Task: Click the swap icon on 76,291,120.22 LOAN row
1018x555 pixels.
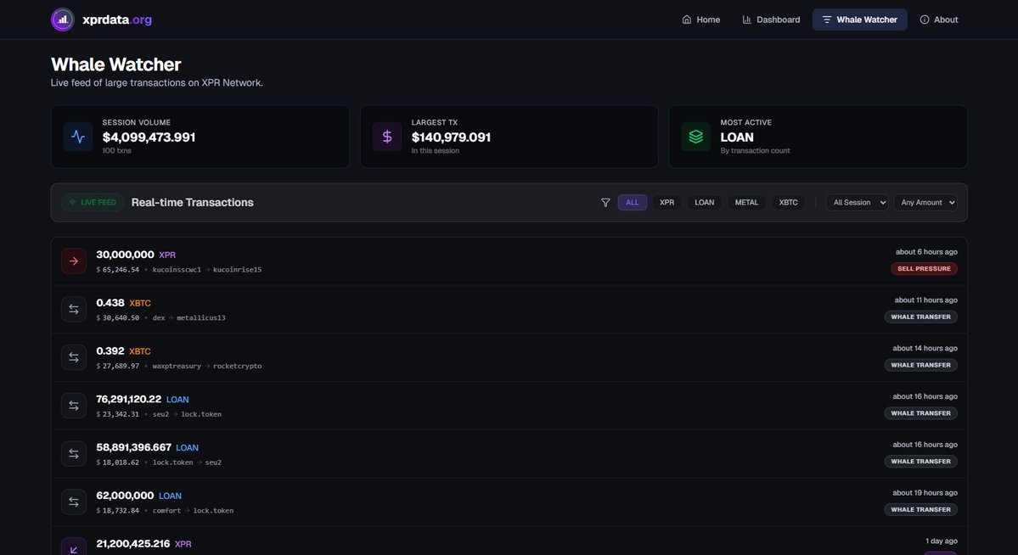Action: pos(74,405)
